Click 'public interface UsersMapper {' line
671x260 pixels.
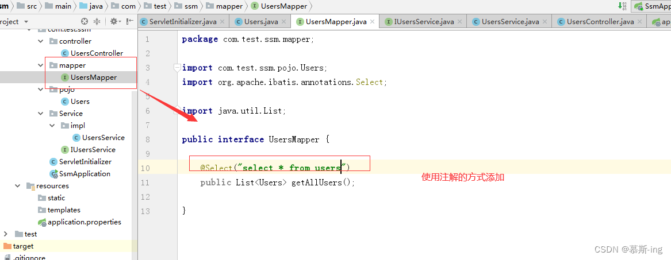(x=255, y=139)
